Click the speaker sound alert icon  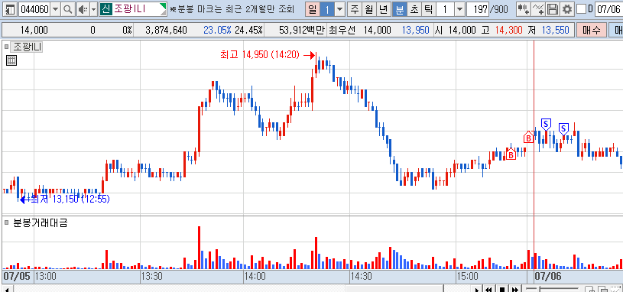pyautogui.click(x=83, y=9)
